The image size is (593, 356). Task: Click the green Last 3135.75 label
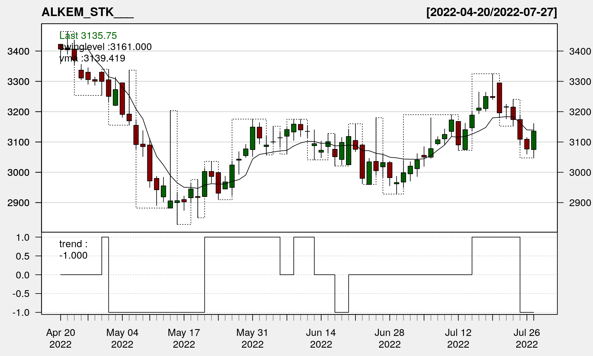coord(88,36)
